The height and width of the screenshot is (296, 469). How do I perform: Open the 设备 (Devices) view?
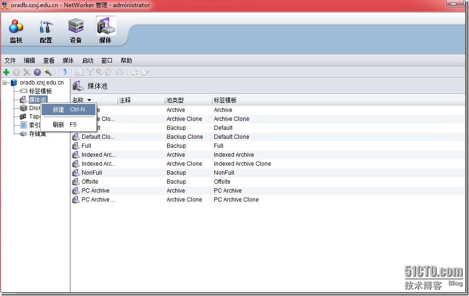coord(76,31)
